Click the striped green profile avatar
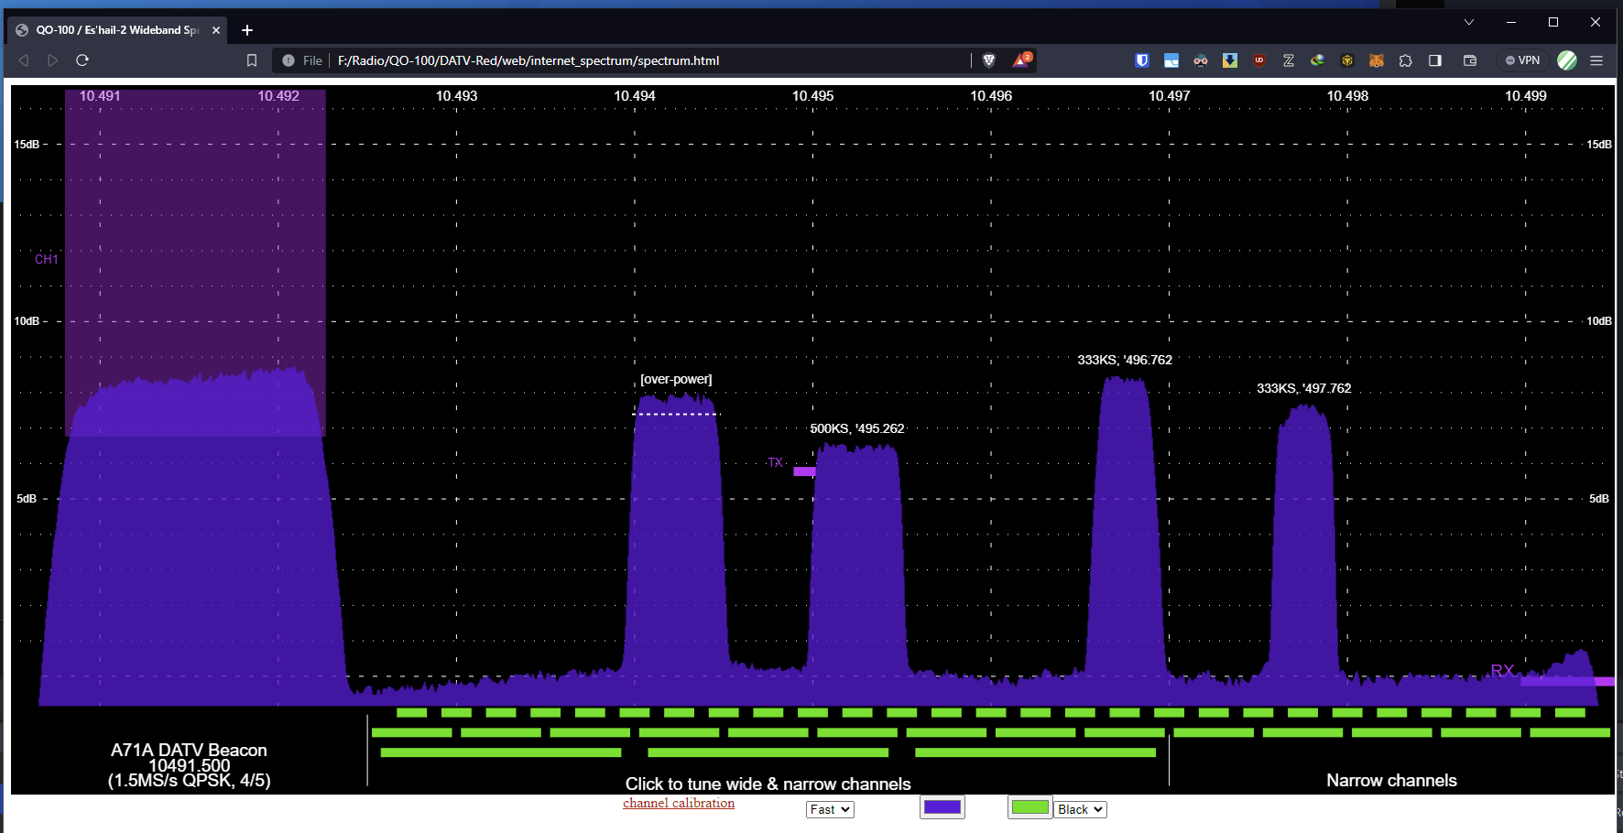The width and height of the screenshot is (1623, 833). tap(1567, 60)
